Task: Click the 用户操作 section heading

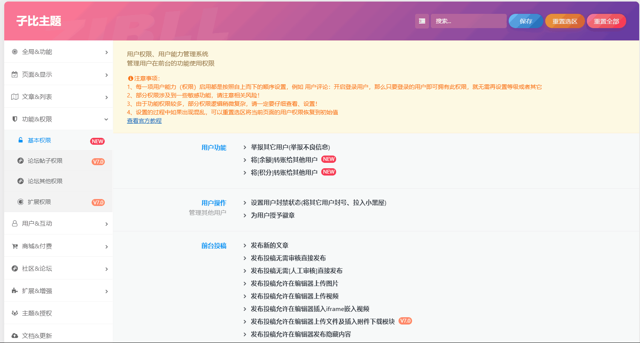Action: [x=214, y=203]
